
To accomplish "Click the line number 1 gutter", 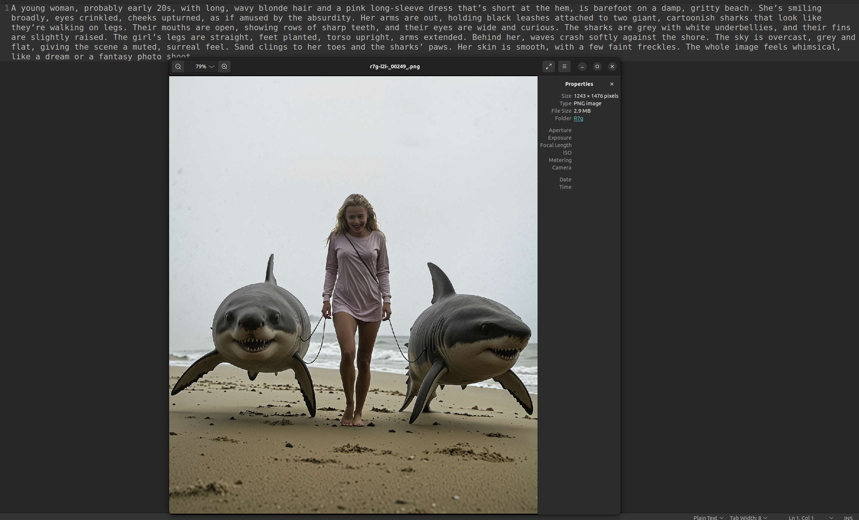I will [7, 8].
